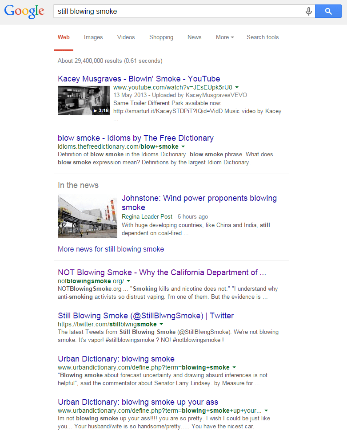347x431 pixels.
Task: Open the NOT Blowing Smoke California Department result
Action: pos(162,272)
